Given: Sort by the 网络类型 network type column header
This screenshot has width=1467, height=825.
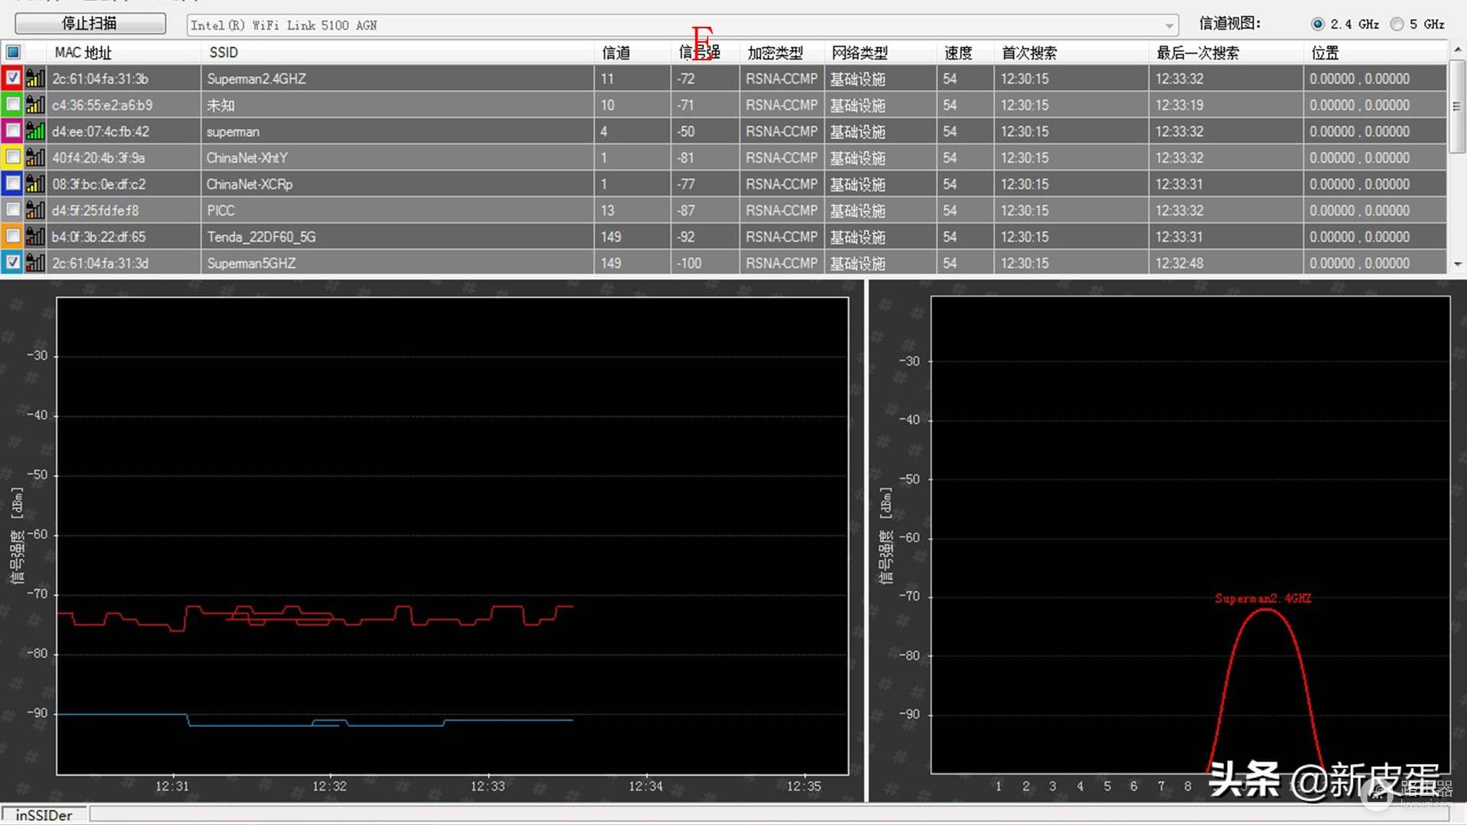Looking at the screenshot, I should (x=880, y=52).
